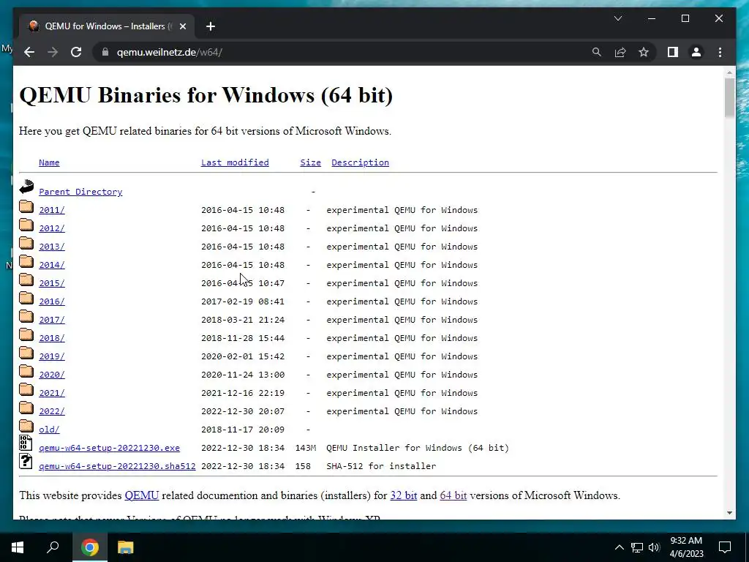Viewport: 749px width, 562px height.
Task: Open the 2013/ folder link
Action: point(52,247)
